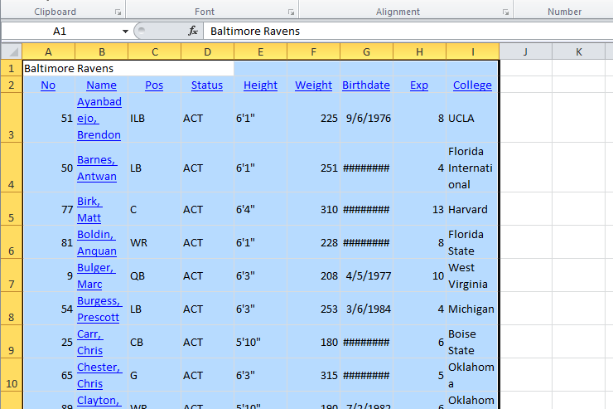Select row 7 header
Screen dimensions: 613x409
pyautogui.click(x=12, y=275)
